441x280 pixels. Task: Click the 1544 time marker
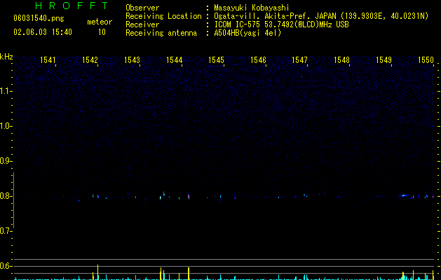pyautogui.click(x=174, y=59)
